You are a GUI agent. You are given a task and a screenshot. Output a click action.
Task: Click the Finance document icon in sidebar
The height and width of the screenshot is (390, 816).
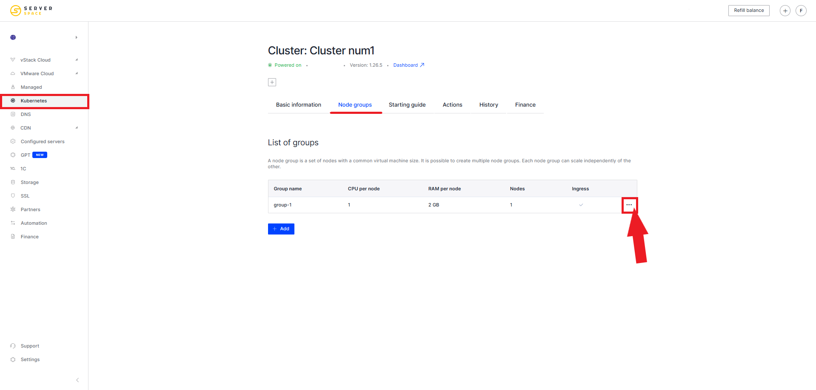point(13,237)
